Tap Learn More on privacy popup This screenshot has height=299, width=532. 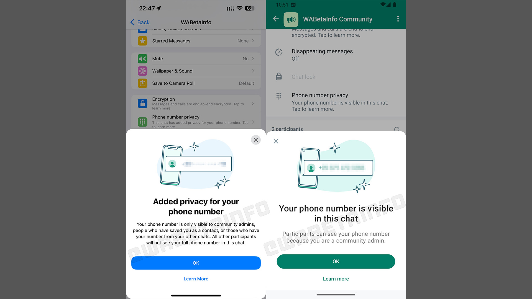(196, 279)
